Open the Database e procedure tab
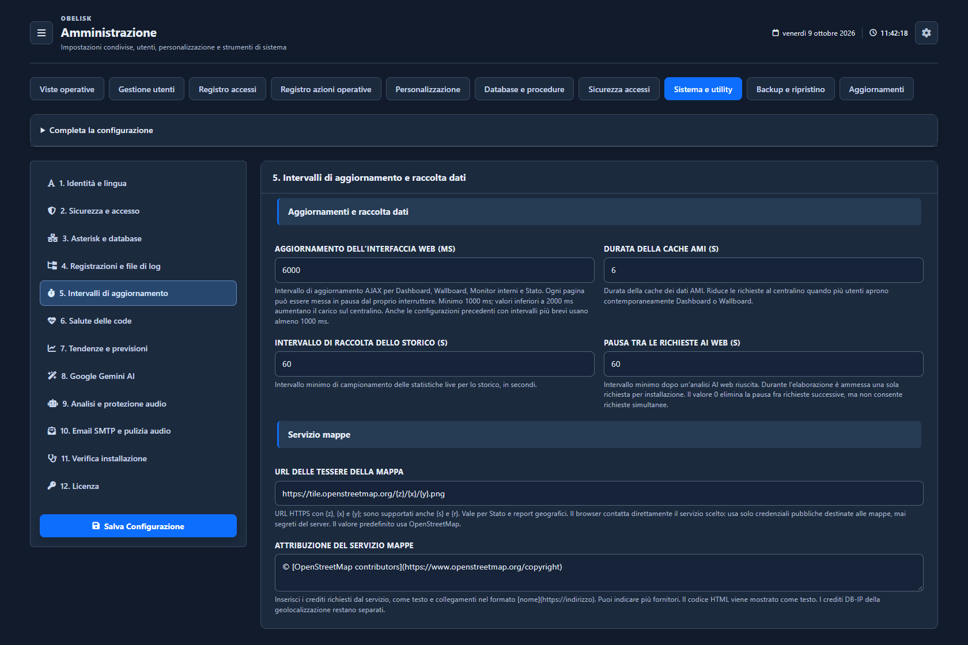The height and width of the screenshot is (645, 968). coord(524,89)
